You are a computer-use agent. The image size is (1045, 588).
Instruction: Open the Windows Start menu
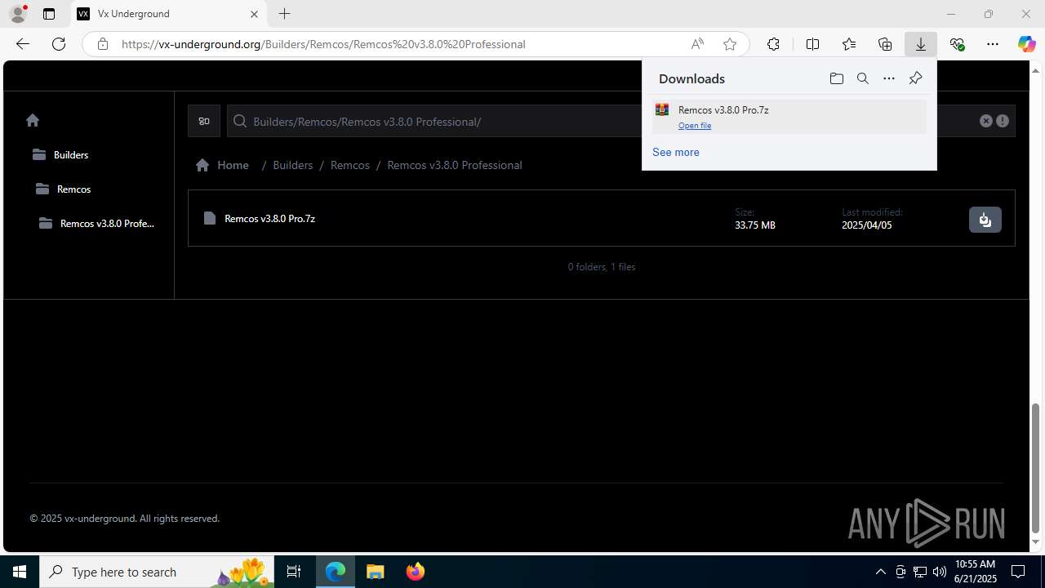20,572
